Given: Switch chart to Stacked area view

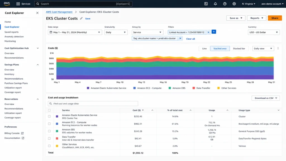Looking at the screenshot, I should click(x=220, y=49).
